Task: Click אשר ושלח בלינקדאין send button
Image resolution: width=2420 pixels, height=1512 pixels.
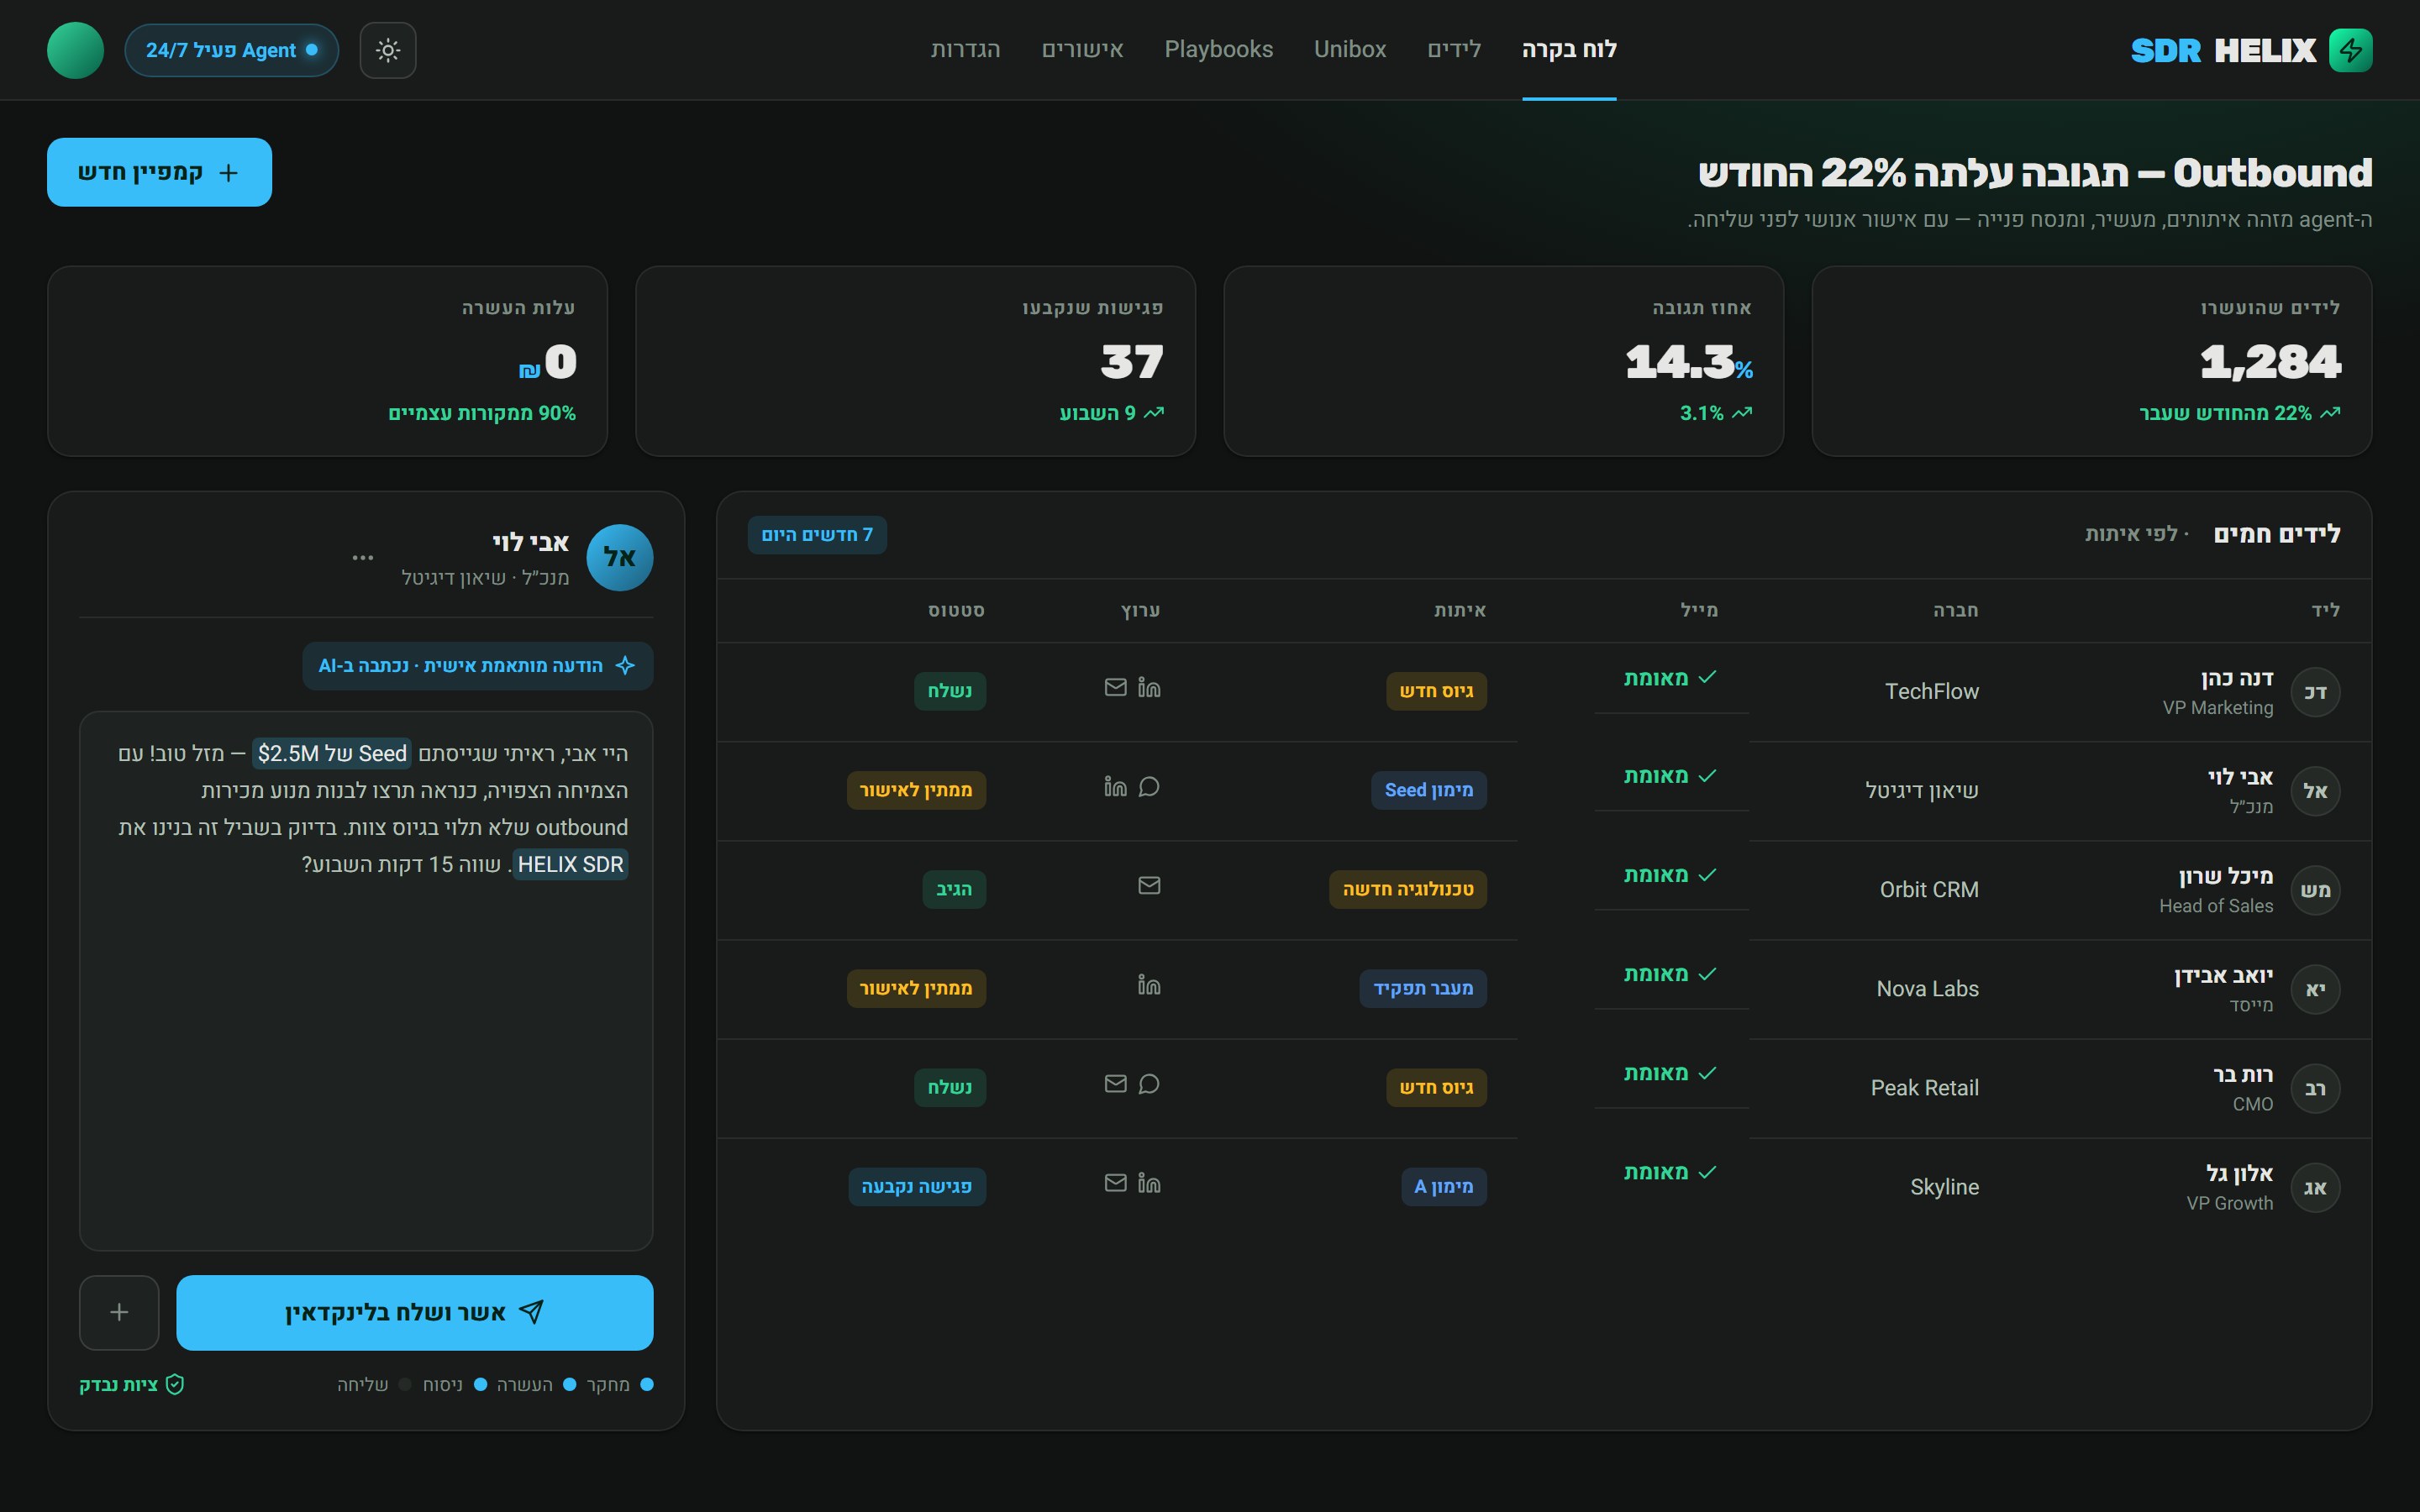Action: (414, 1312)
